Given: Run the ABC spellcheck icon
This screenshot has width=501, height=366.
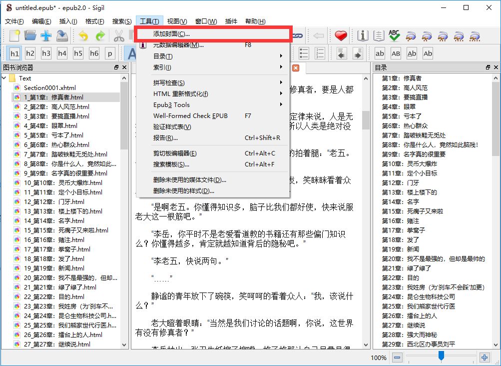Looking at the screenshot, I should pyautogui.click(x=395, y=35).
